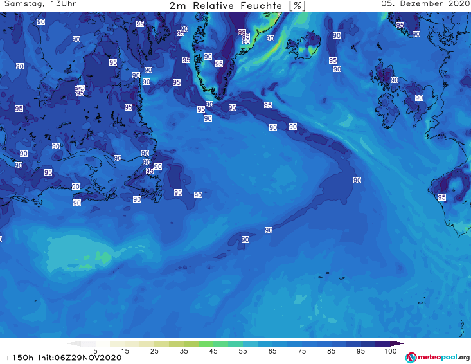The width and height of the screenshot is (471, 364).
Task: Click legend tick label '65'
Action: [x=272, y=351]
